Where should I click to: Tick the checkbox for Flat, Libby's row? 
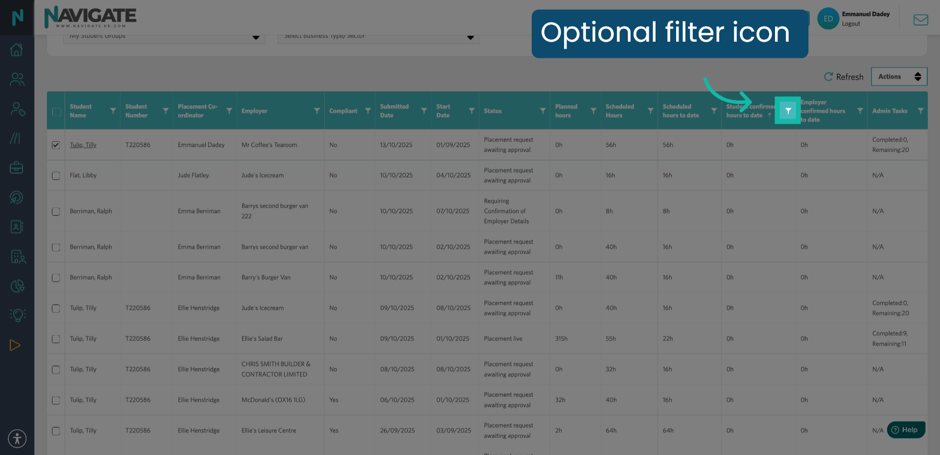pyautogui.click(x=56, y=175)
